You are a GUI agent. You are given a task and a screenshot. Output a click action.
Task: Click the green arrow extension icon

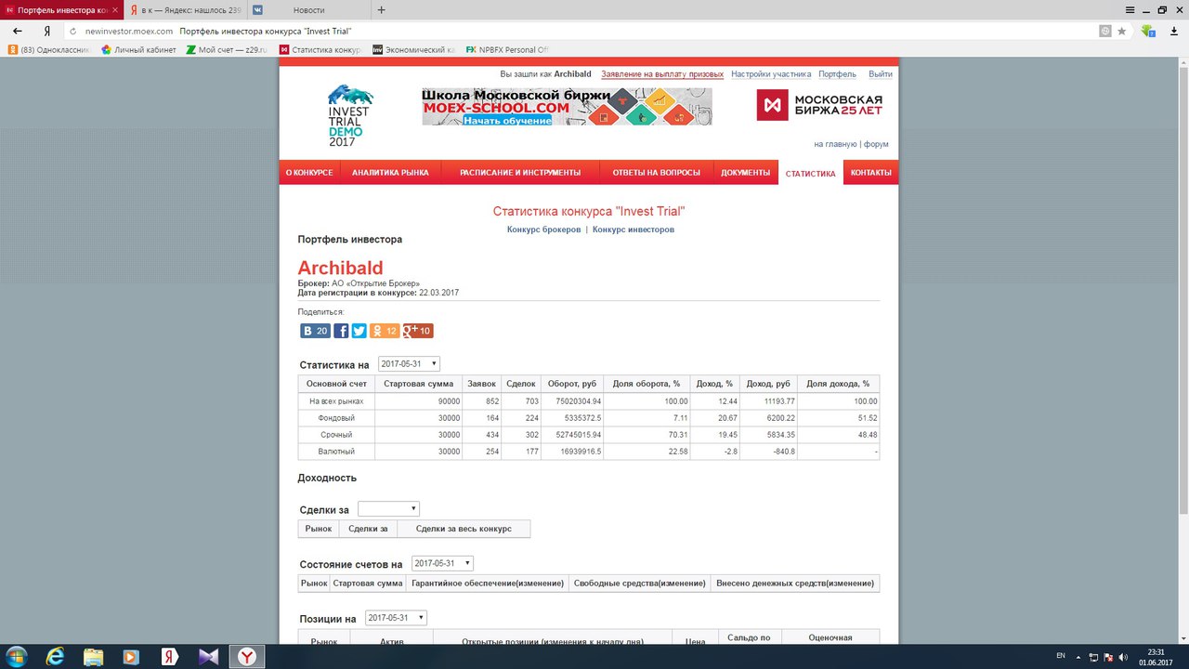[1148, 31]
